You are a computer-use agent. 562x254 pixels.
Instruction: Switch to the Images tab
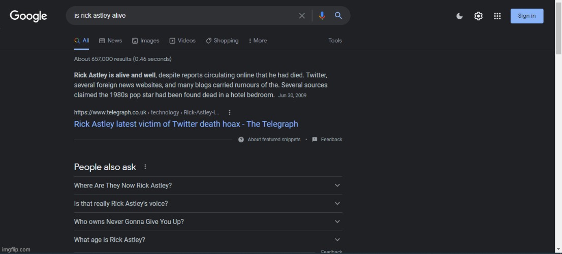tap(145, 41)
